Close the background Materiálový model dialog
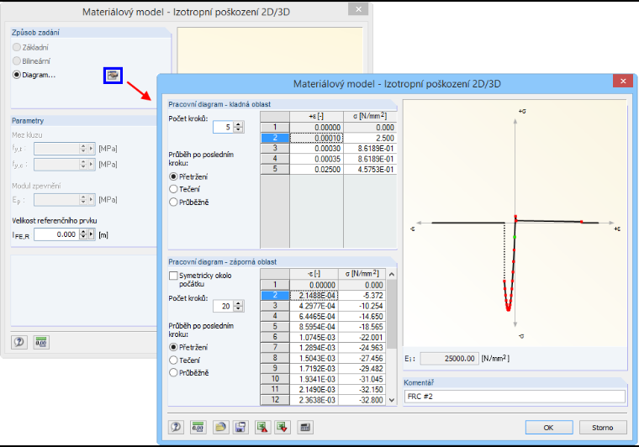 point(358,9)
